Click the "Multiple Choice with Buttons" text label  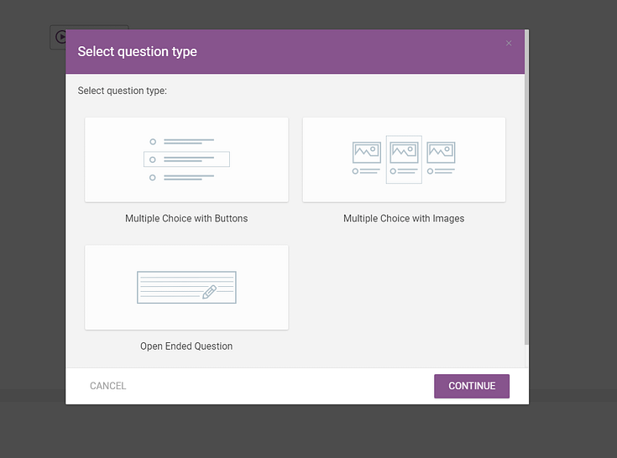pos(186,218)
